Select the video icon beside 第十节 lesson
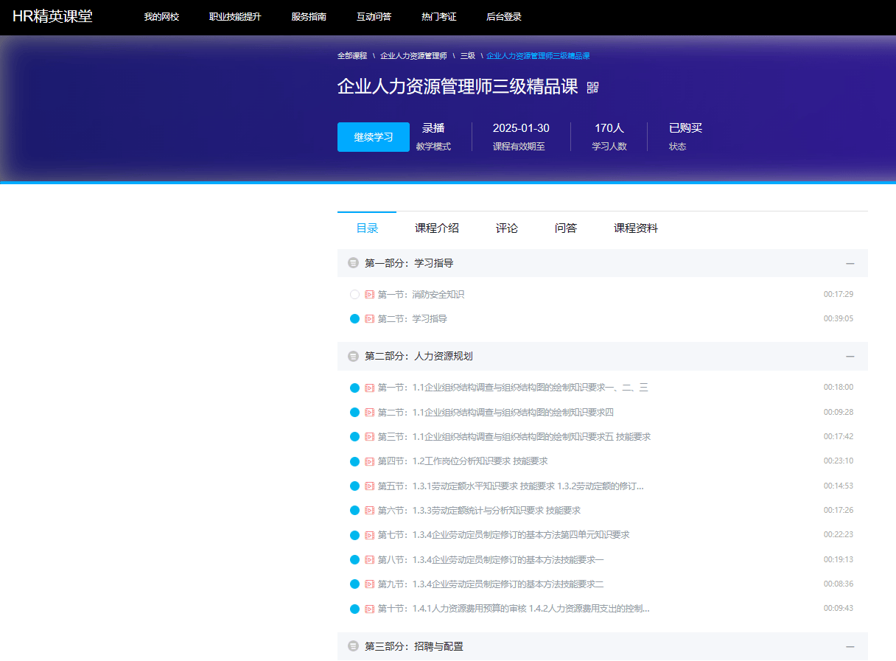 click(369, 608)
